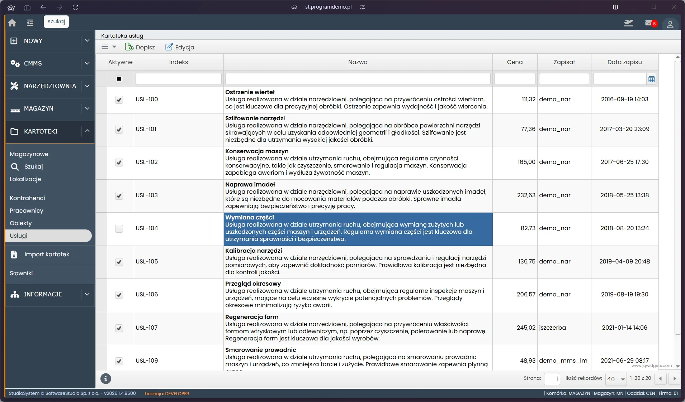
Task: Reload the browser page
Action: tap(75, 7)
